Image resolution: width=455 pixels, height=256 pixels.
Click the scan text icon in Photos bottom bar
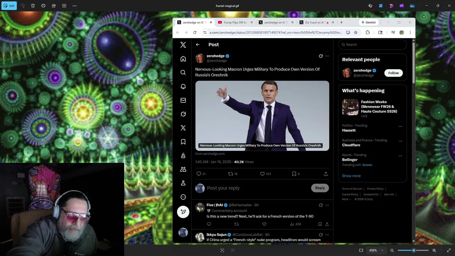click(x=233, y=250)
